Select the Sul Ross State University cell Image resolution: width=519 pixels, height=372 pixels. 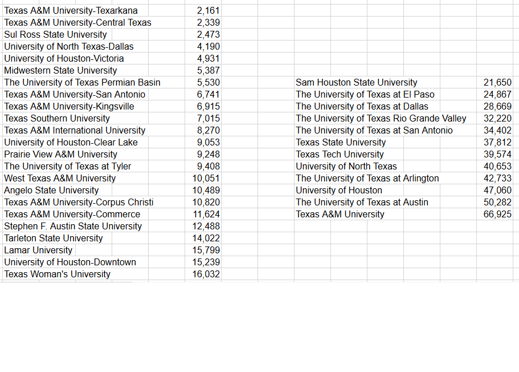55,35
